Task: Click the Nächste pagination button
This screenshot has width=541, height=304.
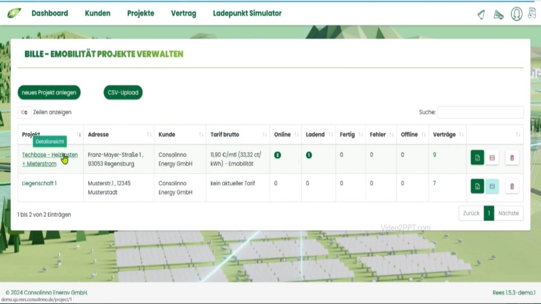Action: pos(508,213)
